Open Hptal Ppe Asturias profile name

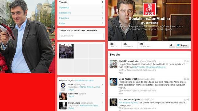pos(129,61)
